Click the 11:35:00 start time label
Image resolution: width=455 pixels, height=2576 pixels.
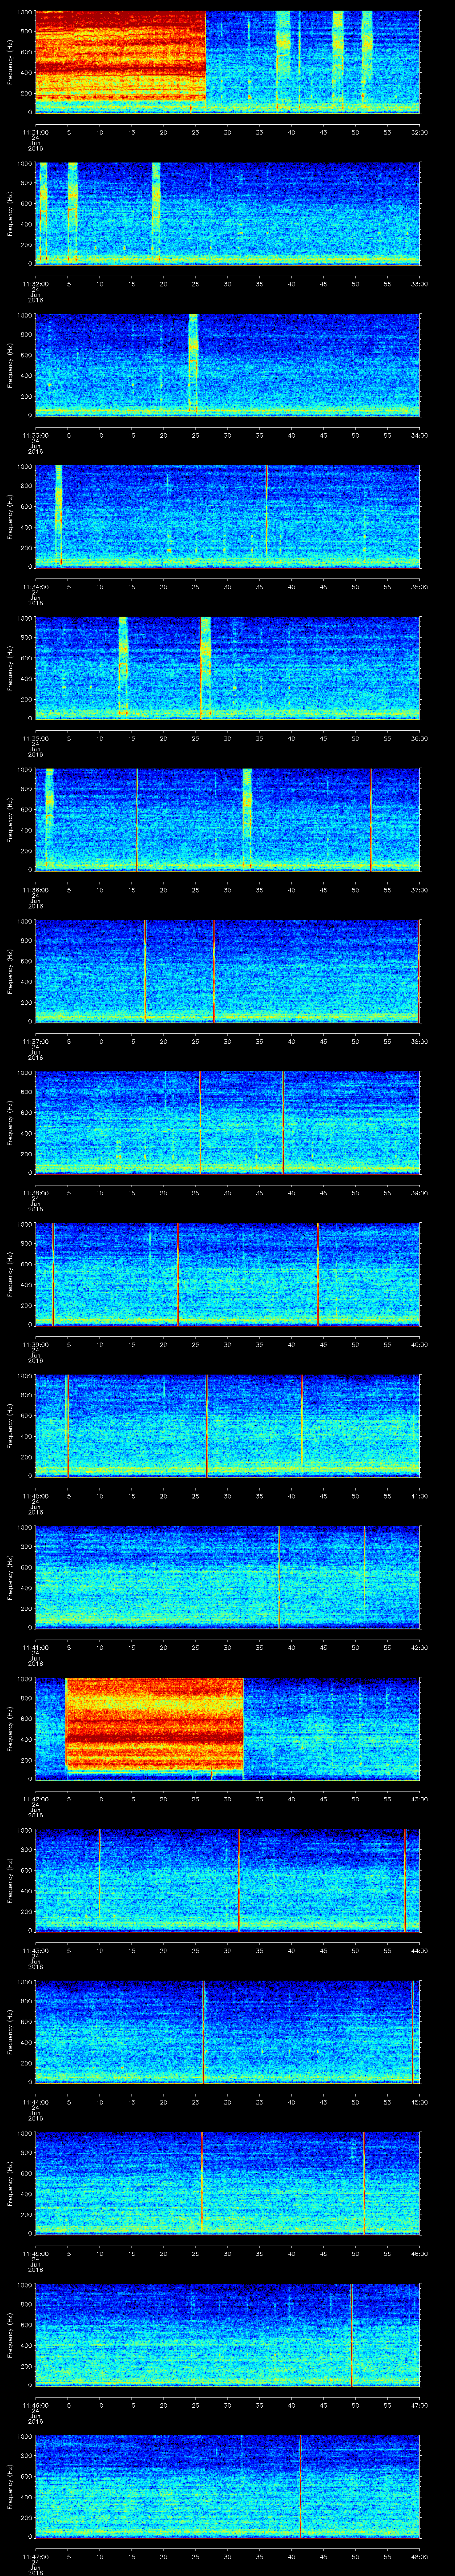point(35,738)
